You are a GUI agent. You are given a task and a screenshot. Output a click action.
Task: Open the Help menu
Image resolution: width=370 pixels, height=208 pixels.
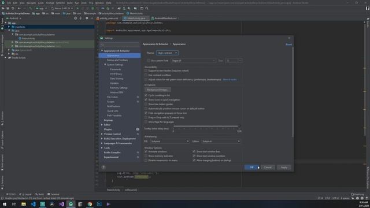(109, 3)
